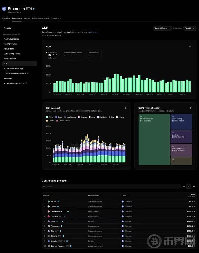This screenshot has width=199, height=253.
Task: Click the Lido Finance project logo
Action: coord(49,211)
